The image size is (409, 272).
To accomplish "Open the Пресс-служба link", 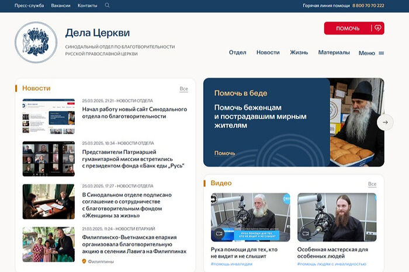I will [26, 5].
